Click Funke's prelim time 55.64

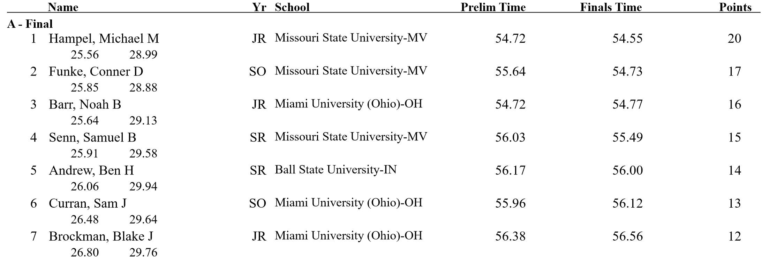tap(510, 71)
